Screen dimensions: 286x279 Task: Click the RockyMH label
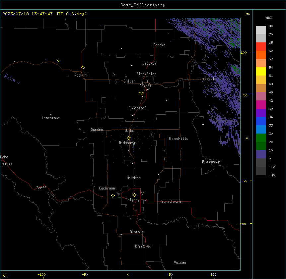point(81,75)
